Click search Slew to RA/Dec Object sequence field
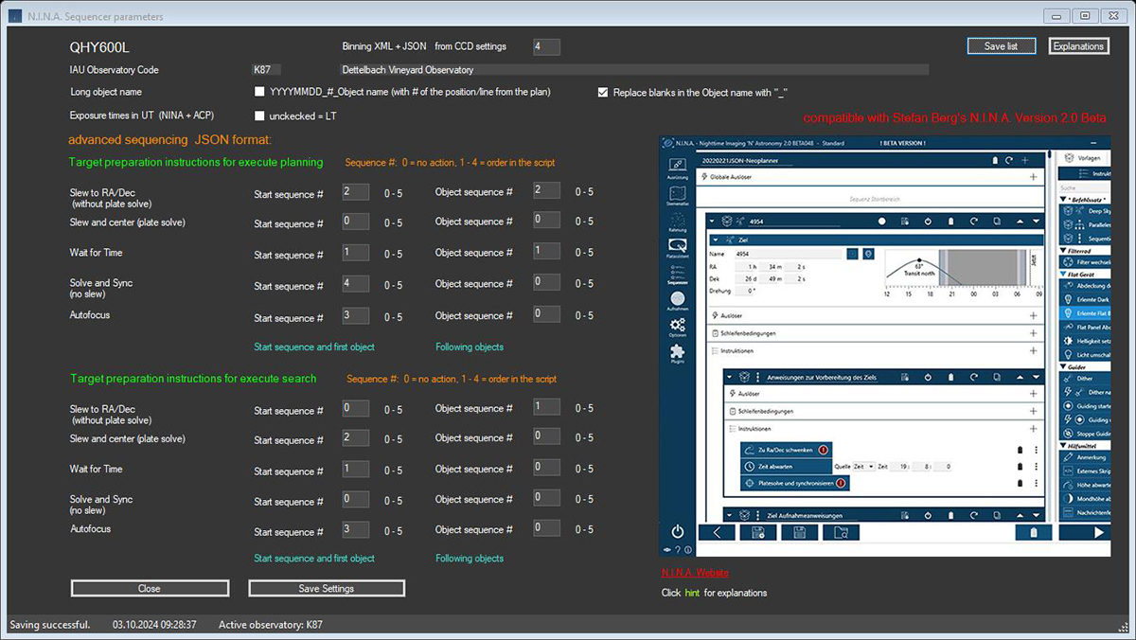 547,407
